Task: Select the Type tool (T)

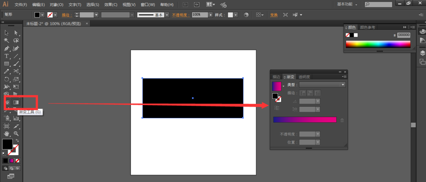Action: (x=6, y=56)
